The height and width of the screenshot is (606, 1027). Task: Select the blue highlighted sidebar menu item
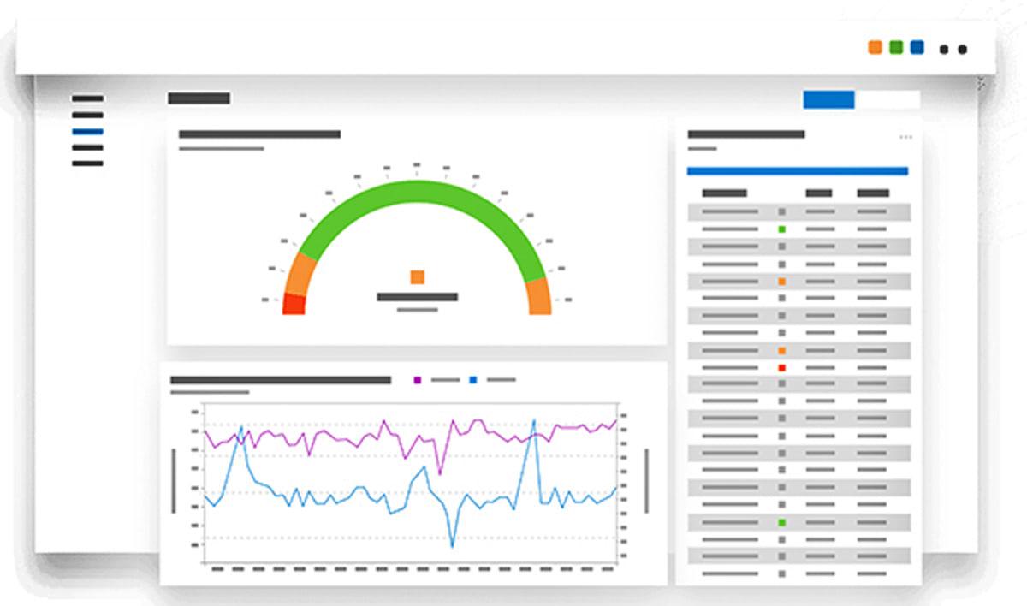[87, 131]
